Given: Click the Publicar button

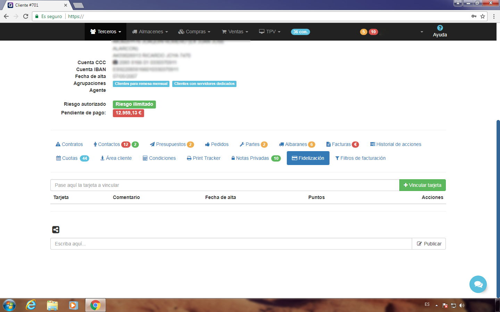Looking at the screenshot, I should click(x=429, y=244).
